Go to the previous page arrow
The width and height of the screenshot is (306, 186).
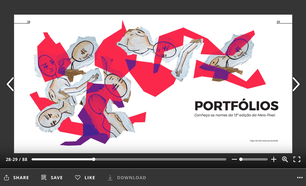[x=10, y=84]
